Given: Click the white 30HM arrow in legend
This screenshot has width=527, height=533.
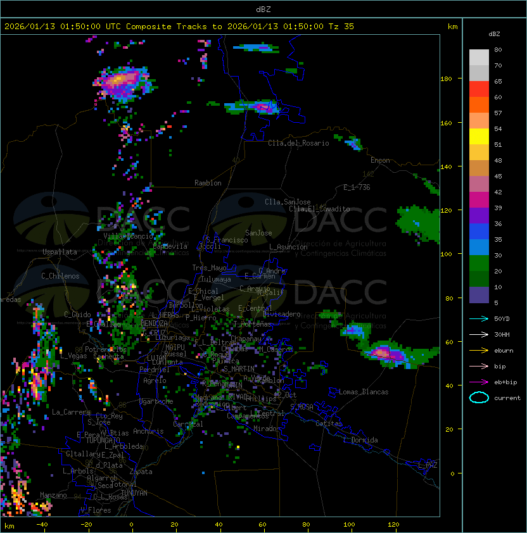Looking at the screenshot, I should [479, 334].
